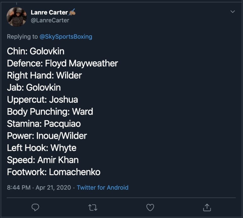Expand the tweet options chevron
This screenshot has height=218, width=243.
click(x=233, y=12)
